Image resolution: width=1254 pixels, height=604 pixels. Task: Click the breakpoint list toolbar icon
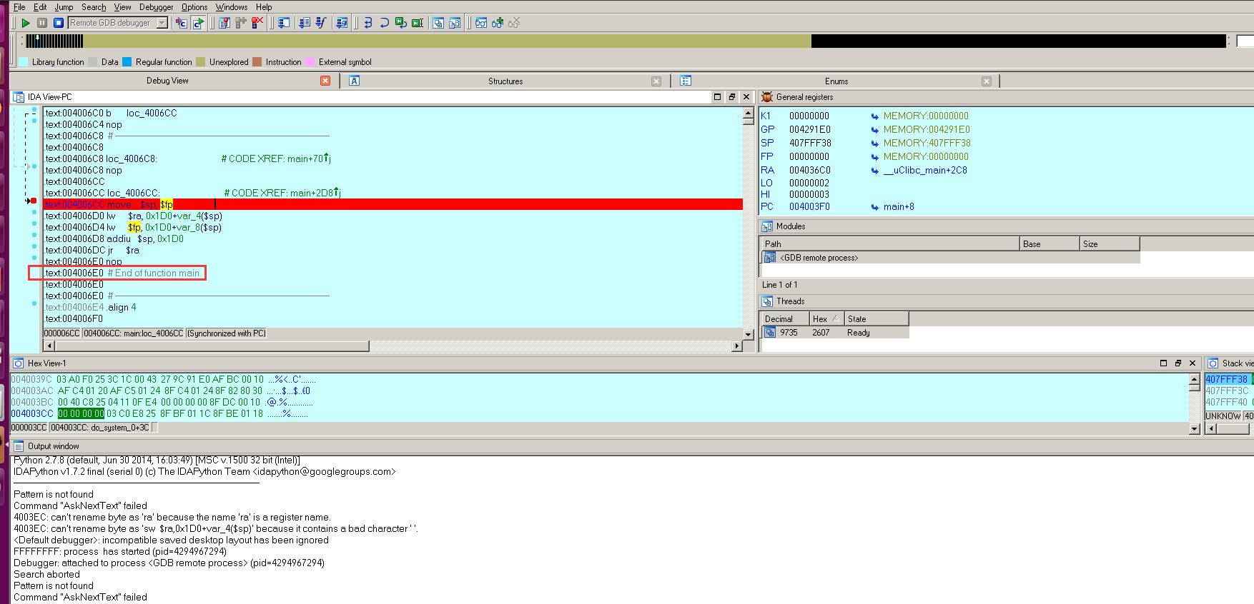[x=224, y=23]
